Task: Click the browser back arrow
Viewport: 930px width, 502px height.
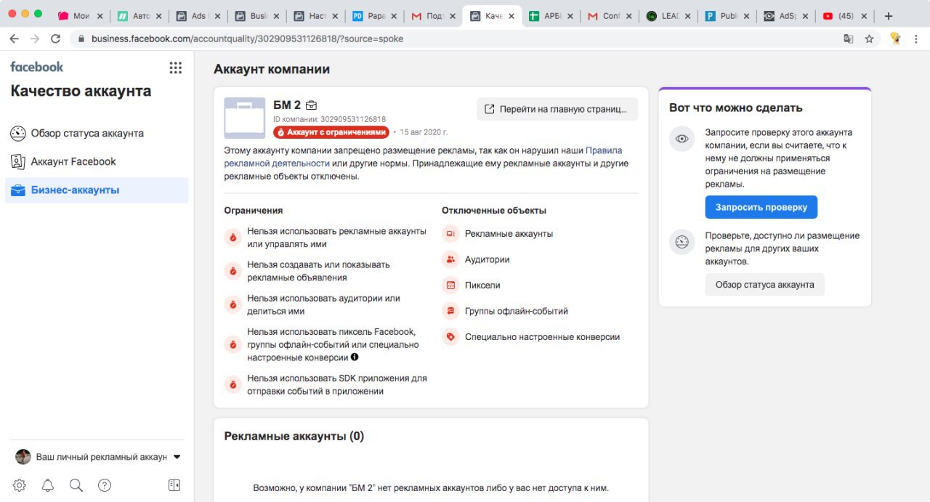Action: click(x=14, y=39)
